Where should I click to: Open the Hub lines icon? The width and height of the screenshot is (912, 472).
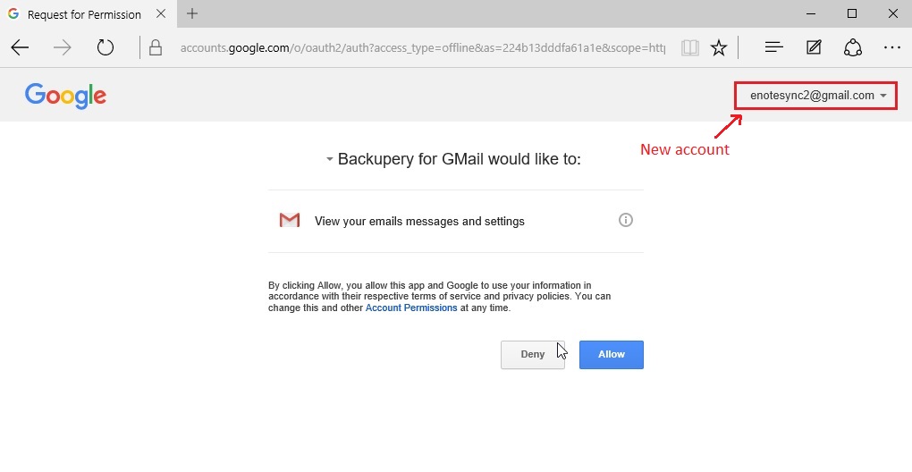click(x=773, y=47)
